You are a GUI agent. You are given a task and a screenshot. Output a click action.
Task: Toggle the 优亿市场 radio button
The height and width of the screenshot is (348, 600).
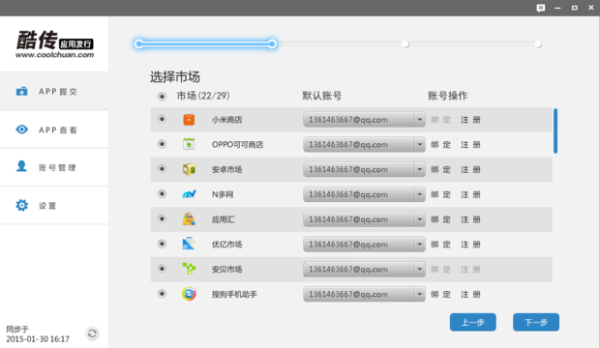pos(162,244)
